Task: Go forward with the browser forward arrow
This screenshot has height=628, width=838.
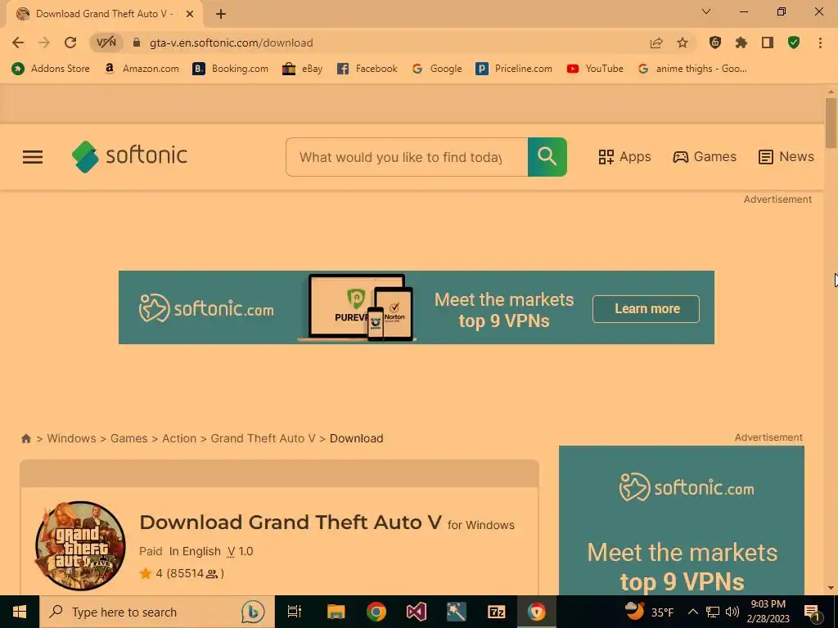Action: 44,43
